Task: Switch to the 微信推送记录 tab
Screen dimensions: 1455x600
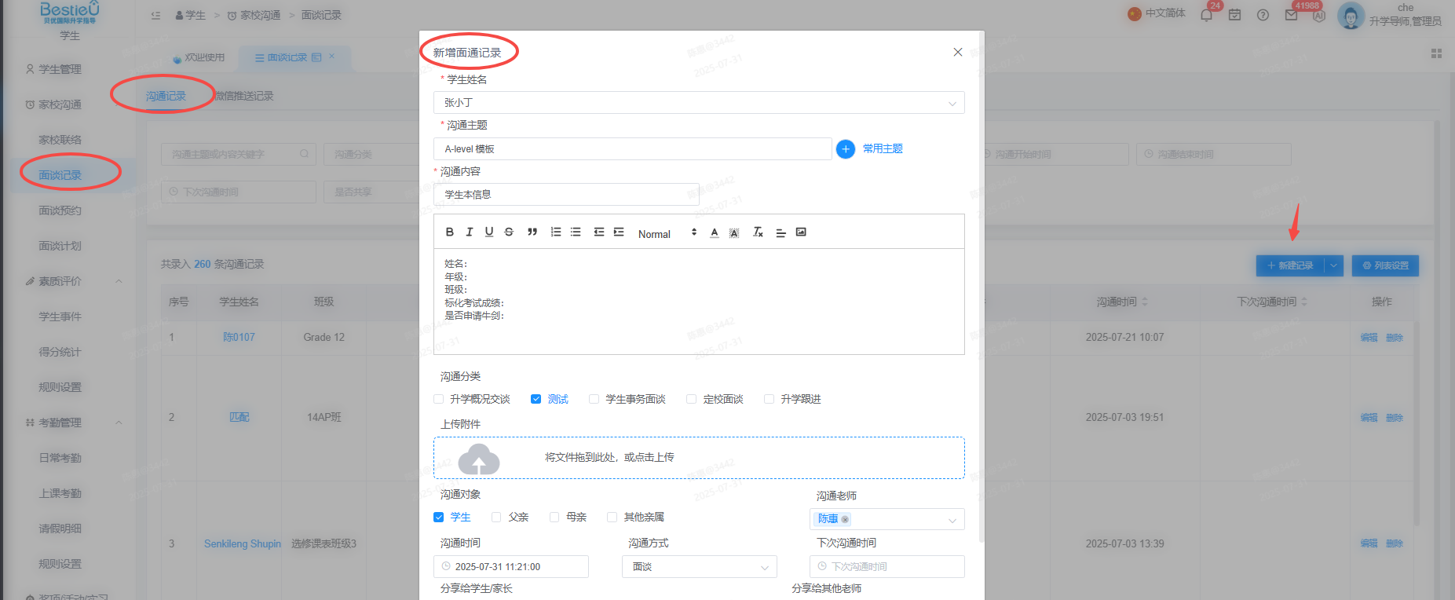Action: tap(244, 96)
